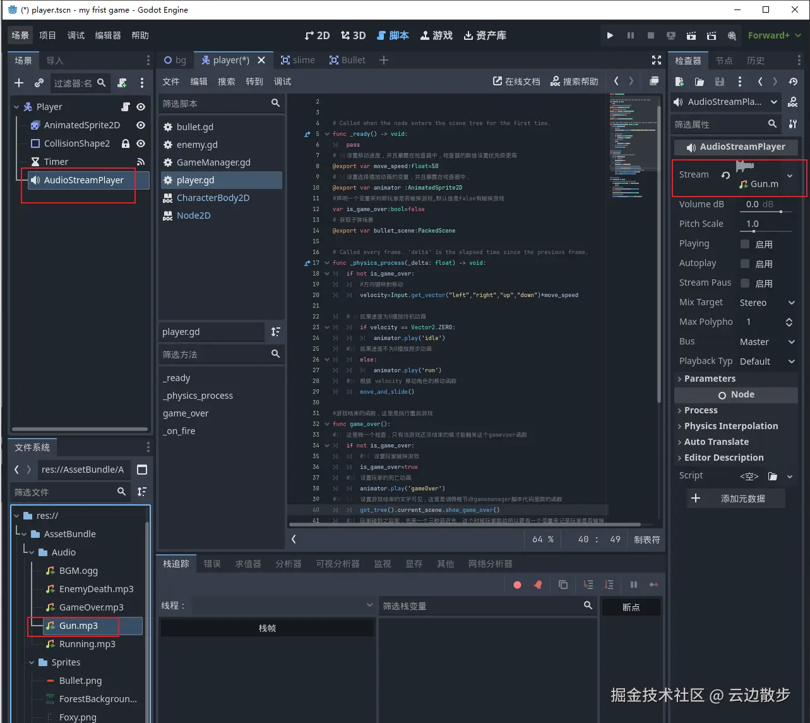The width and height of the screenshot is (810, 723).
Task: Run the current scene via clapperboard icon
Action: pyautogui.click(x=691, y=35)
